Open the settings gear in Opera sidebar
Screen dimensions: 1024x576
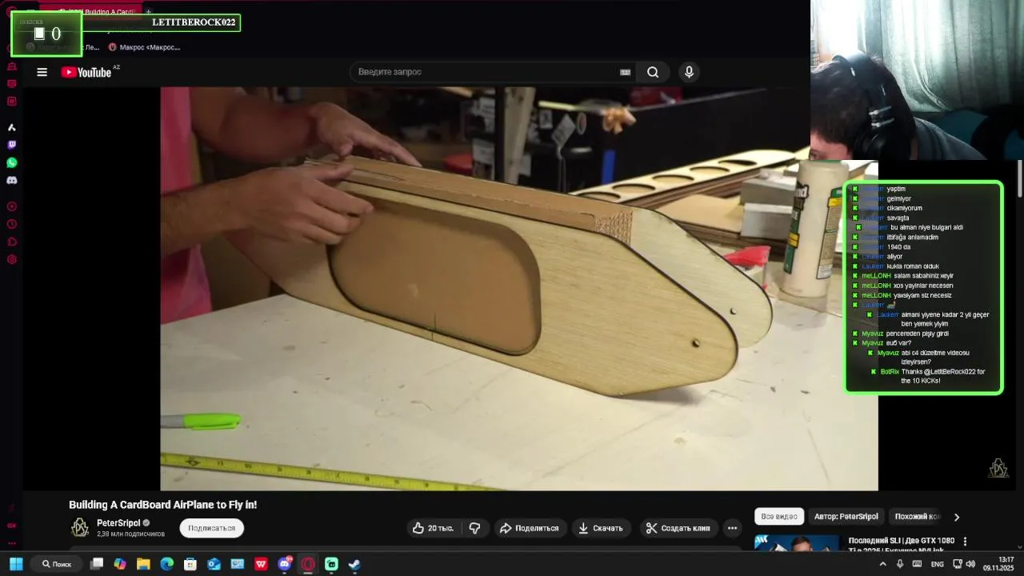12,259
